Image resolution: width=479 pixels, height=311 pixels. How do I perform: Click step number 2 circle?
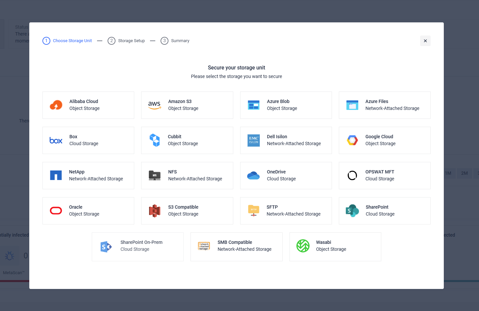coord(112,41)
